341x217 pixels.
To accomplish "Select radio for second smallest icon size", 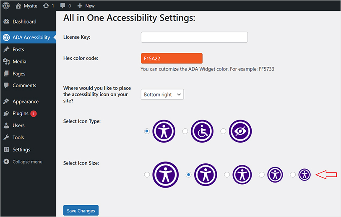I will pyautogui.click(x=262, y=175).
